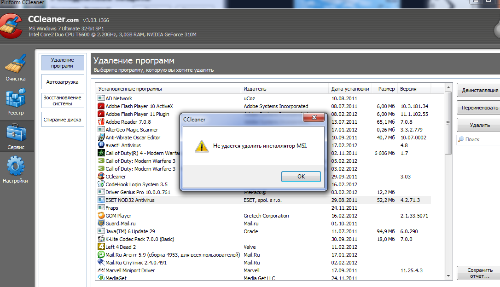This screenshot has width=500, height=287.
Task: Sort by Дата установки column header
Action: (350, 89)
